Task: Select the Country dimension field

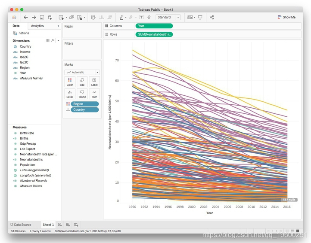Action: point(25,46)
